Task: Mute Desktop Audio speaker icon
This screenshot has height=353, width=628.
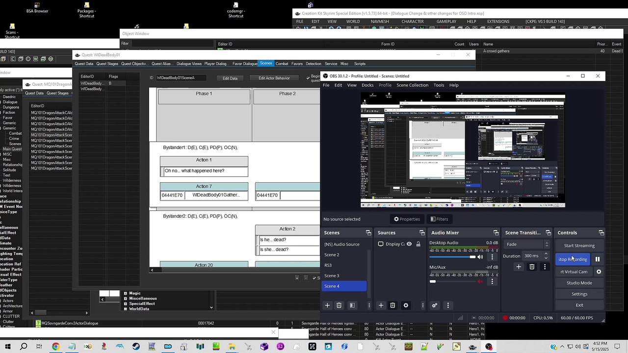Action: tap(480, 257)
